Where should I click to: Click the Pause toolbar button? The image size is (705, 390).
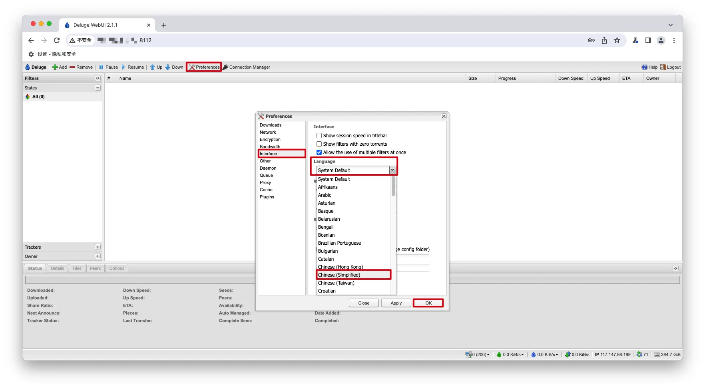(108, 67)
